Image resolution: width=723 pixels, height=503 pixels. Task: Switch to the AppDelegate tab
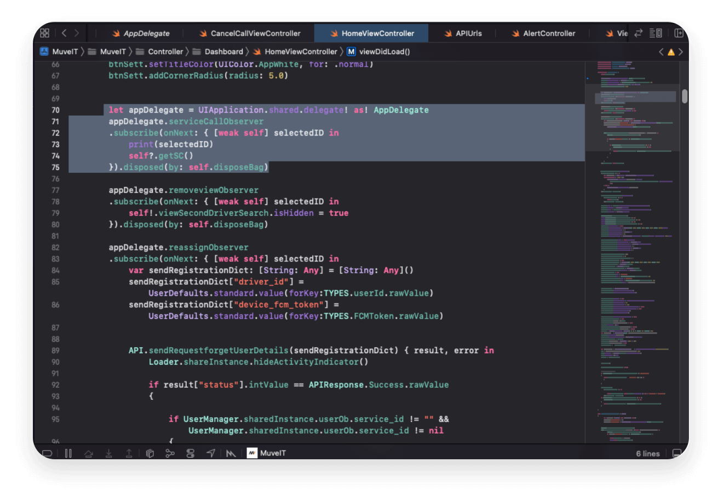[x=146, y=33]
